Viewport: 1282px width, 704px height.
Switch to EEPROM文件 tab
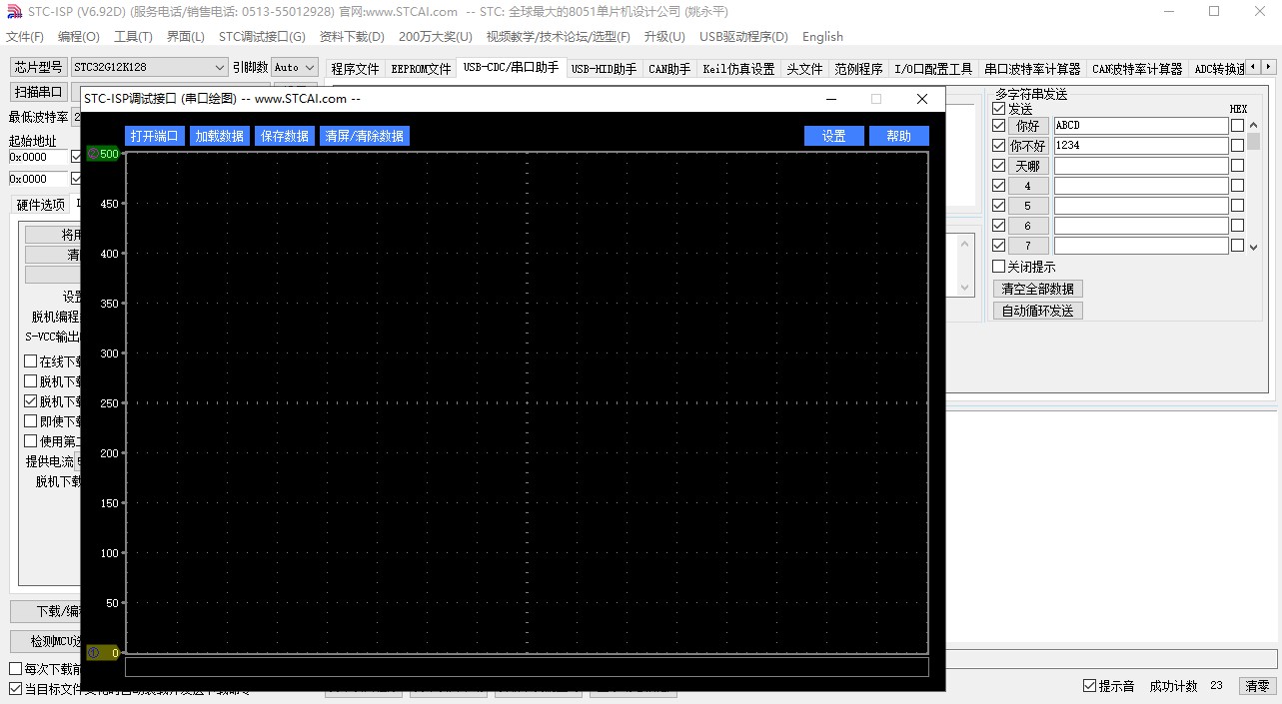[421, 69]
